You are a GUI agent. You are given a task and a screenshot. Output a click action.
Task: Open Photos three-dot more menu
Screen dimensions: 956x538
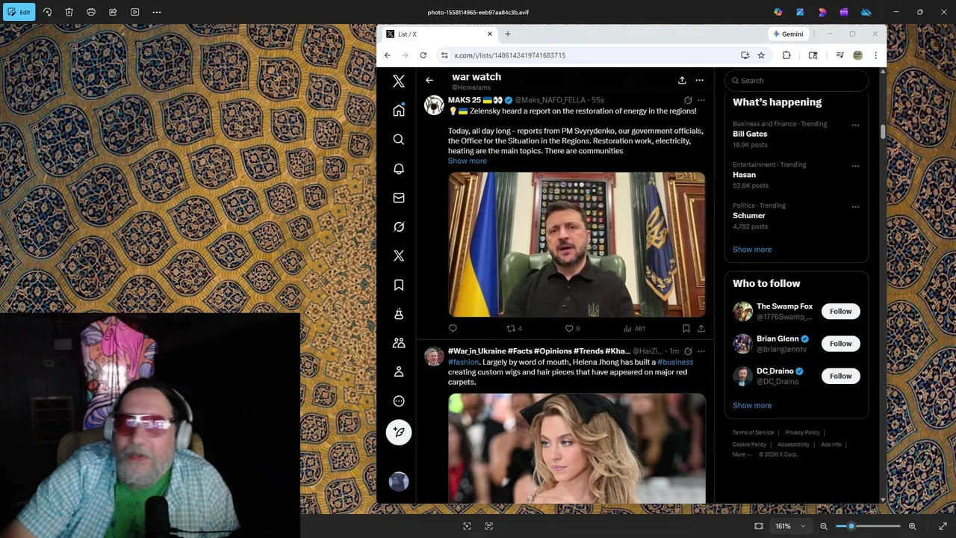click(x=157, y=12)
